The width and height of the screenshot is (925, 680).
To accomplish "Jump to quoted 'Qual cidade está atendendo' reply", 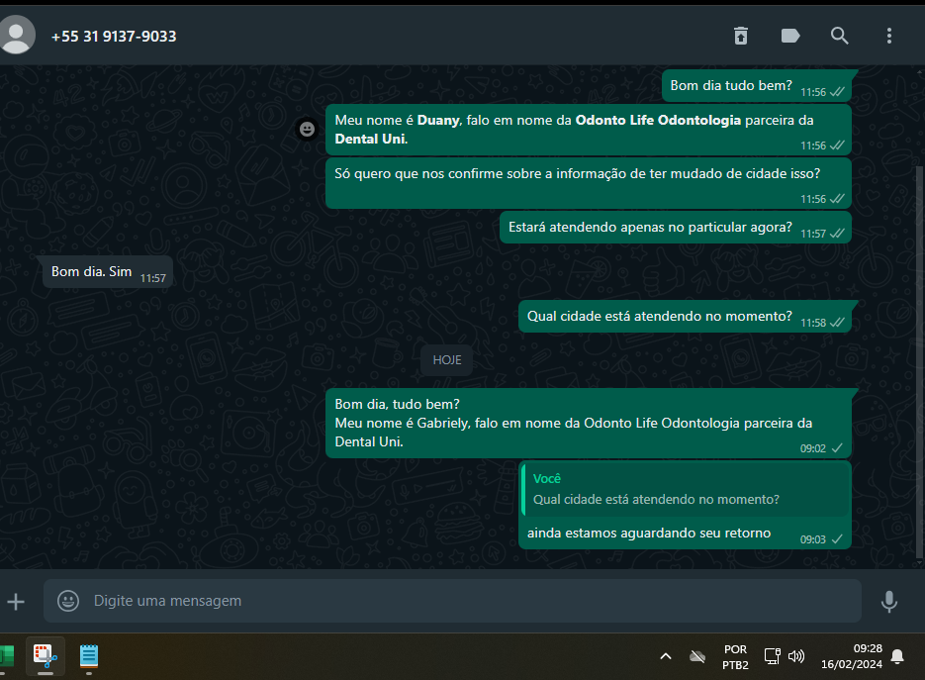I will [x=686, y=489].
